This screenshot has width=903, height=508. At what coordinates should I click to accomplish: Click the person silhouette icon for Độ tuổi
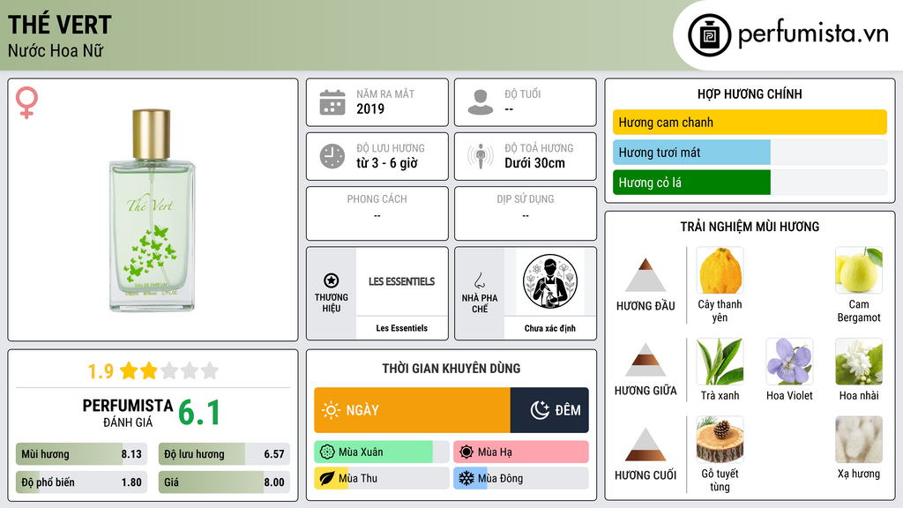pyautogui.click(x=481, y=102)
